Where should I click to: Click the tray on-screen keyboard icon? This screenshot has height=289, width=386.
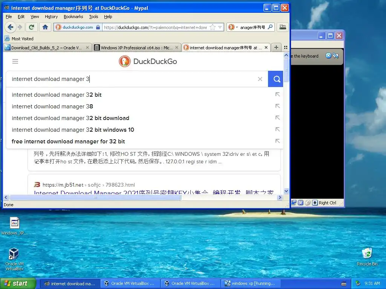[x=344, y=284]
